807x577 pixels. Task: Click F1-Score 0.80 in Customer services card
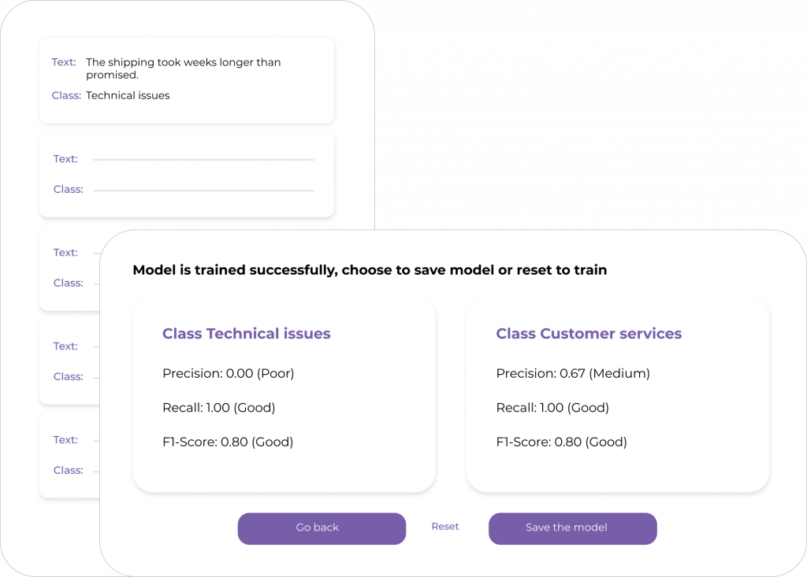click(561, 442)
